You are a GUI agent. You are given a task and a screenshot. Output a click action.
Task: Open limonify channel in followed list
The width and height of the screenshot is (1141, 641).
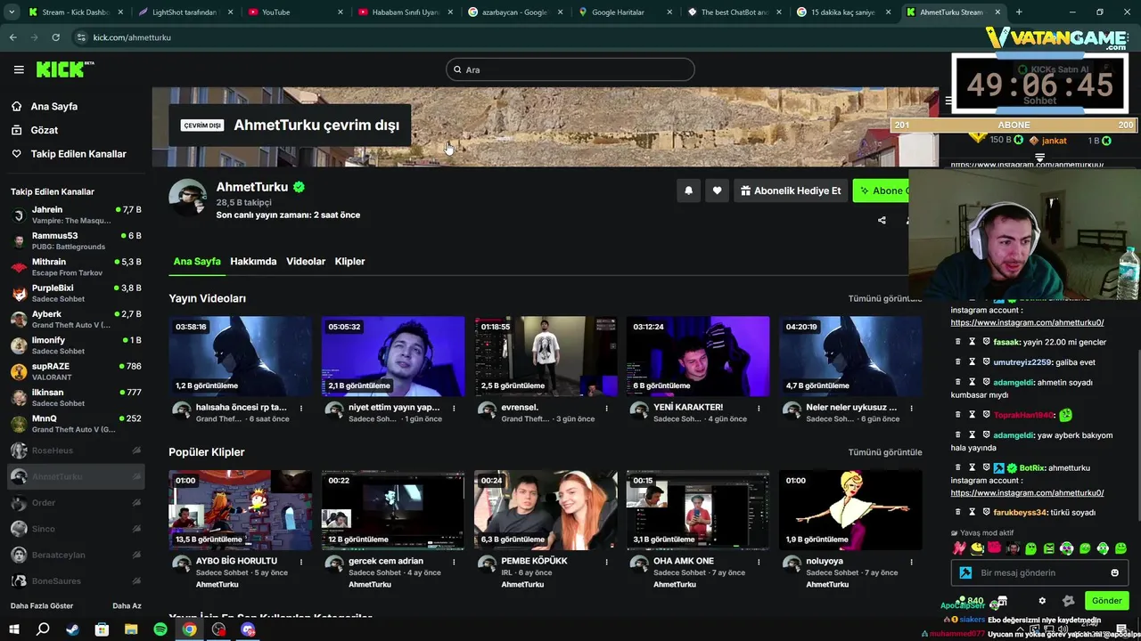pos(76,345)
